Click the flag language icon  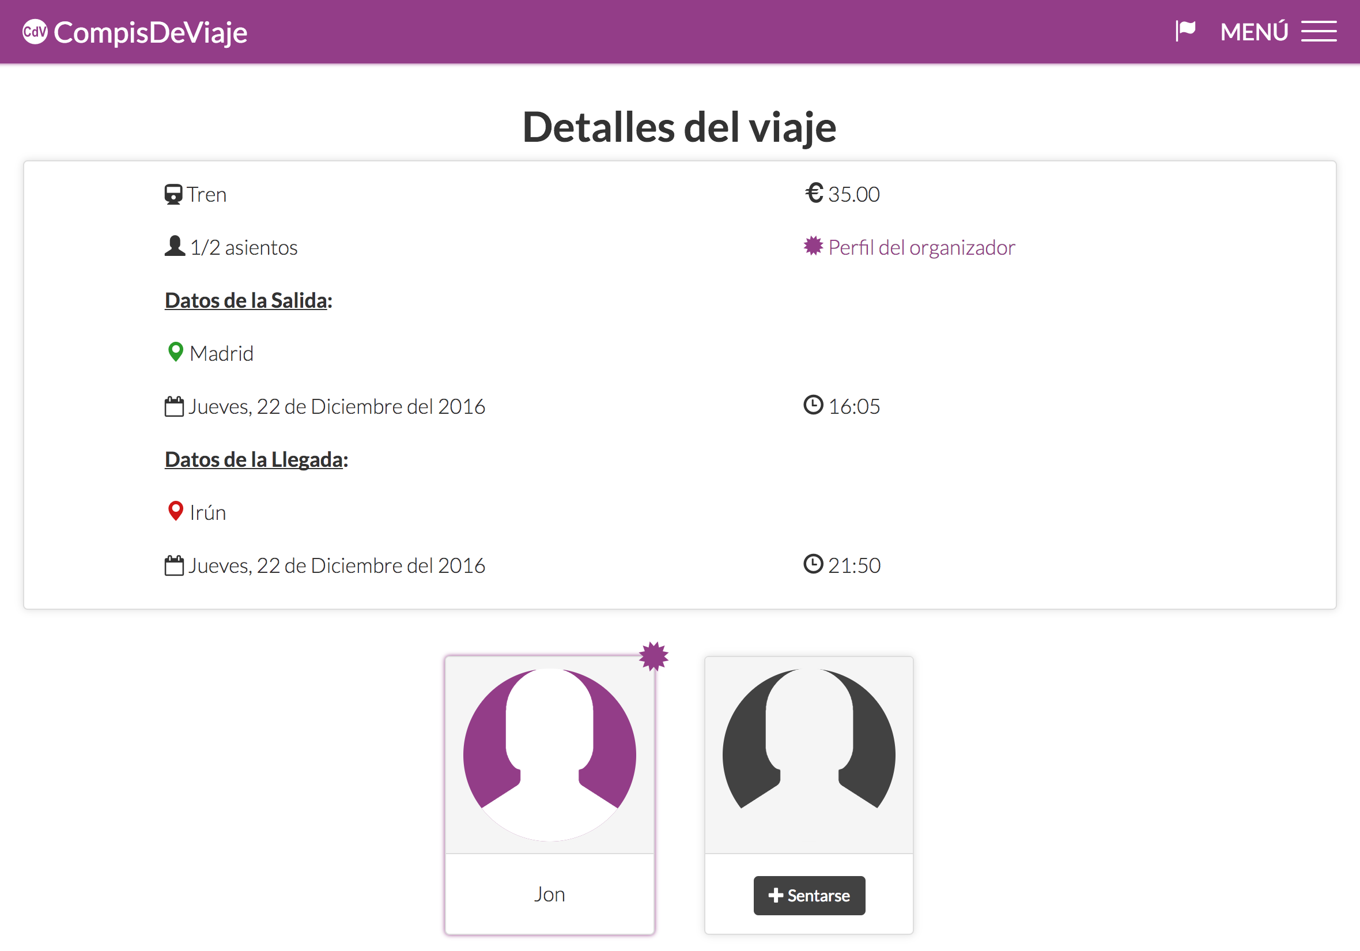point(1185,31)
